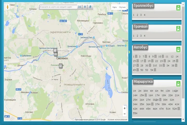Open the schedule icon next to bus route 17
This screenshot has height=125, width=187.
pos(145,61)
